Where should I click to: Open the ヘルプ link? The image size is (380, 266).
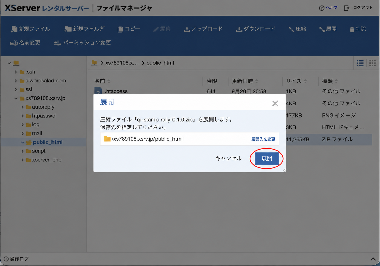[328, 8]
